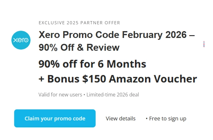Image resolution: width=213 pixels, height=140 pixels.
Task: Click the Free to sign up text
Action: click(167, 119)
